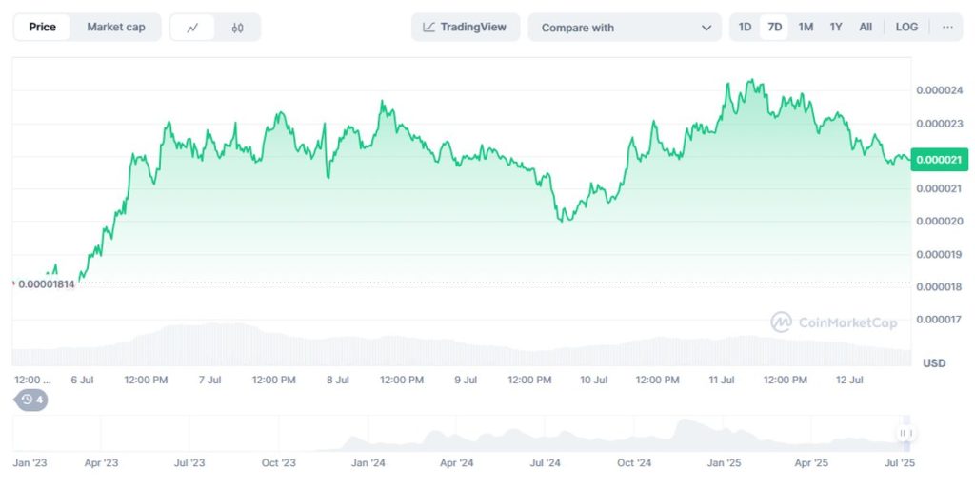Expand the Compare with dropdown
Screen dimensions: 975x488
pyautogui.click(x=624, y=28)
